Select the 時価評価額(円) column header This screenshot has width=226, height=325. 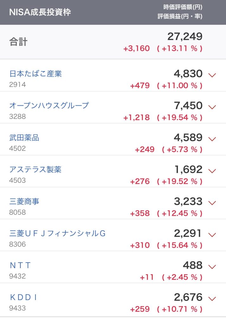pyautogui.click(x=183, y=7)
